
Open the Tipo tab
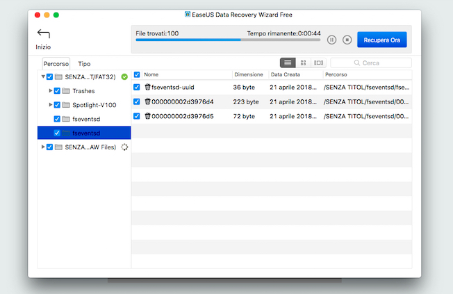pyautogui.click(x=84, y=63)
